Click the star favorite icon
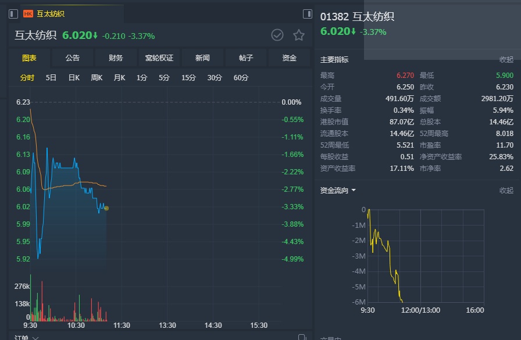This screenshot has width=521, height=340. [299, 35]
